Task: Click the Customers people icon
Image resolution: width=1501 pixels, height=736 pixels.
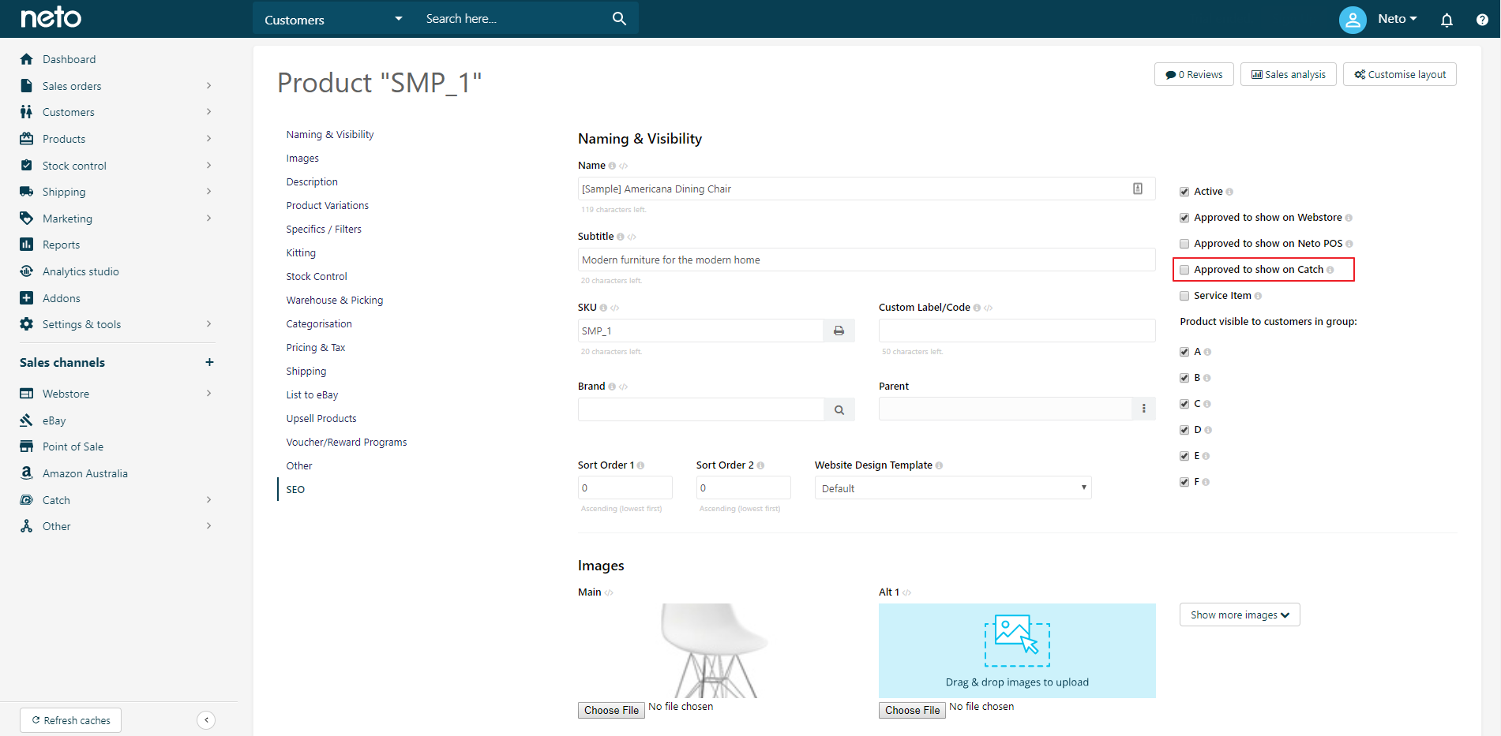Action: coord(27,112)
